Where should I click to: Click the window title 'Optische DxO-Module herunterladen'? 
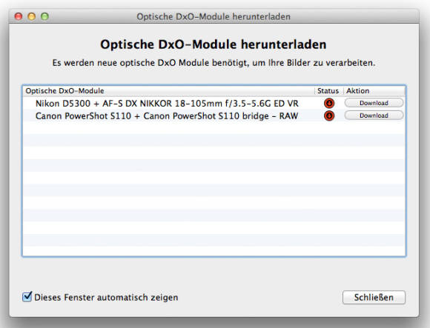(214, 17)
